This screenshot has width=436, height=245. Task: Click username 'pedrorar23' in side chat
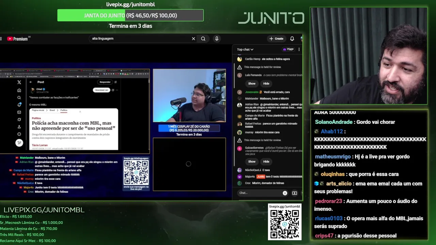tap(328, 201)
